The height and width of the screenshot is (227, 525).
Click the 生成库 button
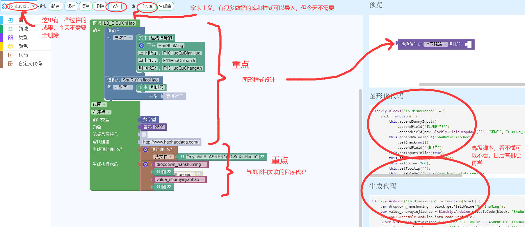(x=165, y=6)
